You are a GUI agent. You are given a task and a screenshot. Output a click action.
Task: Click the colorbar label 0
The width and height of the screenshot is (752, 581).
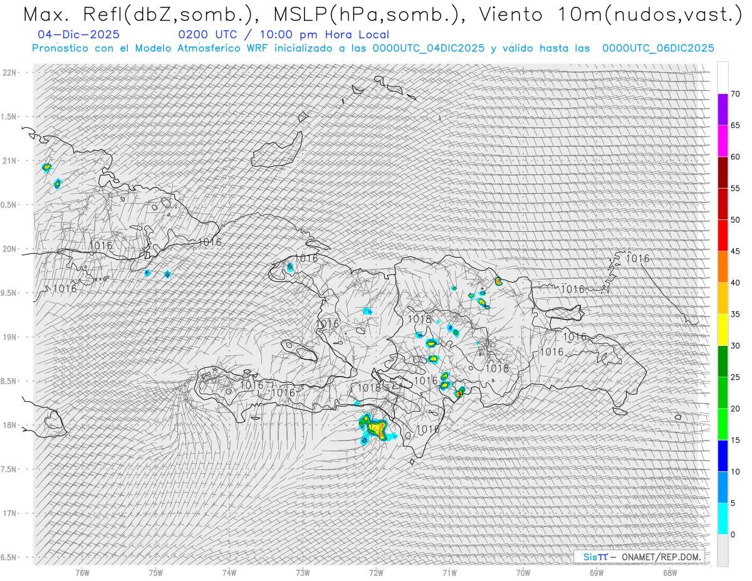[x=733, y=535]
